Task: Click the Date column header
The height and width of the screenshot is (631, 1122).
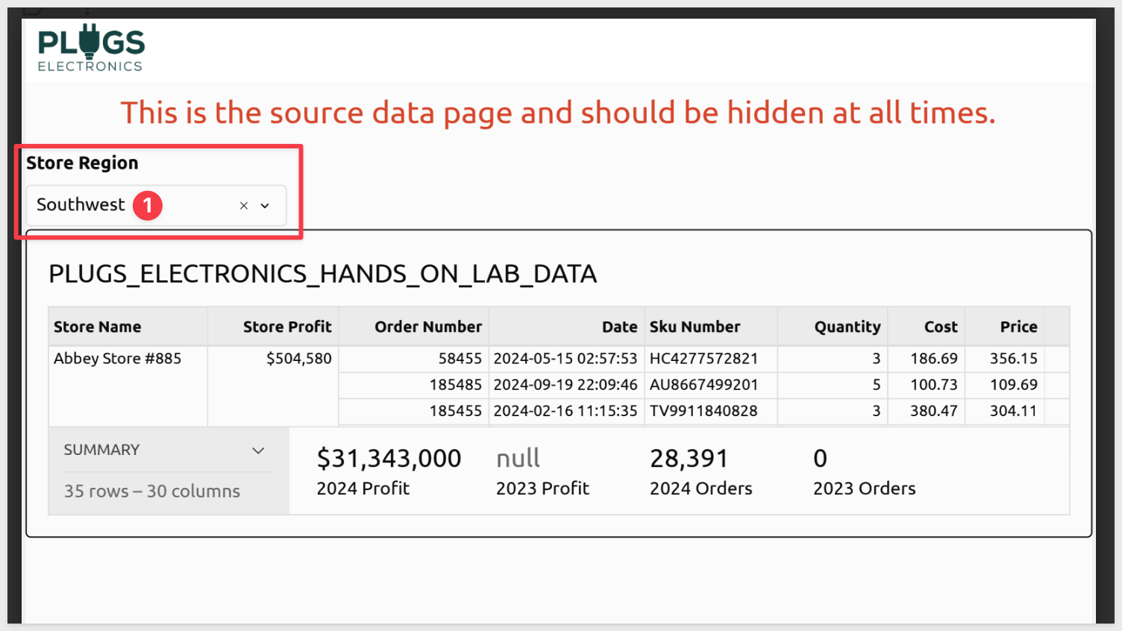Action: click(619, 327)
